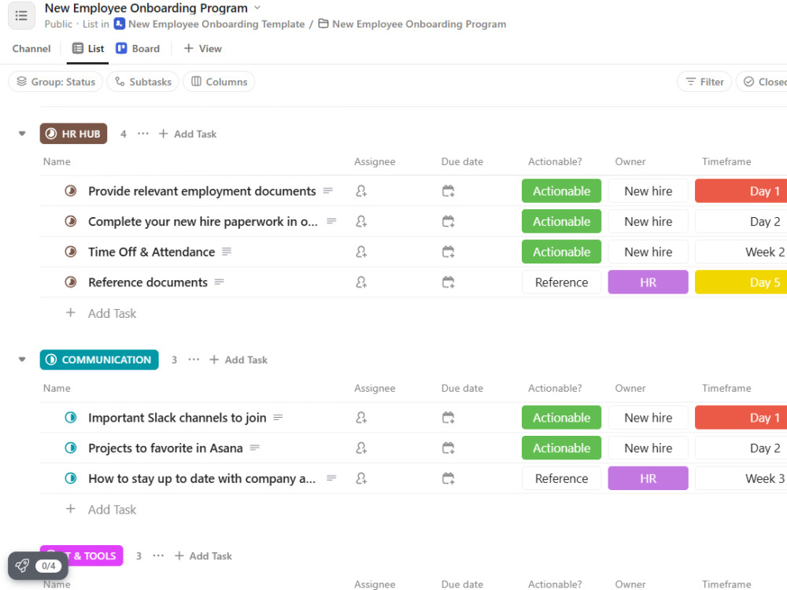The image size is (787, 590).
Task: View description of Provide relevant employment documents
Action: pyautogui.click(x=328, y=190)
